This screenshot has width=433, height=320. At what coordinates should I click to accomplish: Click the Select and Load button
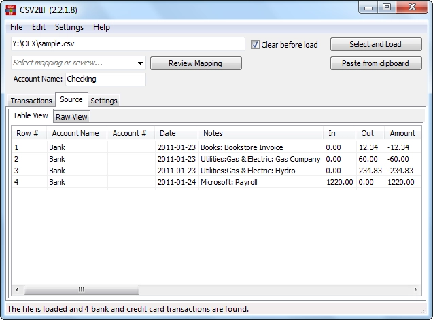(x=376, y=44)
